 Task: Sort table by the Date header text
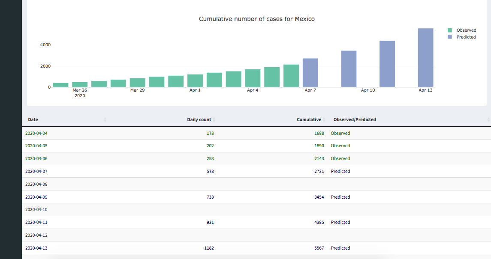[x=33, y=120]
